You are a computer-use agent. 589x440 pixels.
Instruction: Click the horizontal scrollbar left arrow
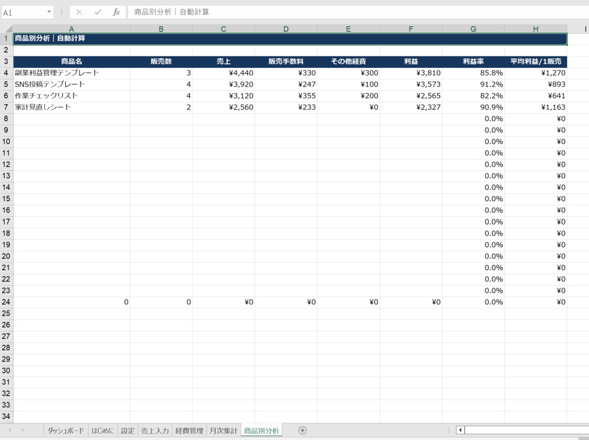[x=460, y=430]
